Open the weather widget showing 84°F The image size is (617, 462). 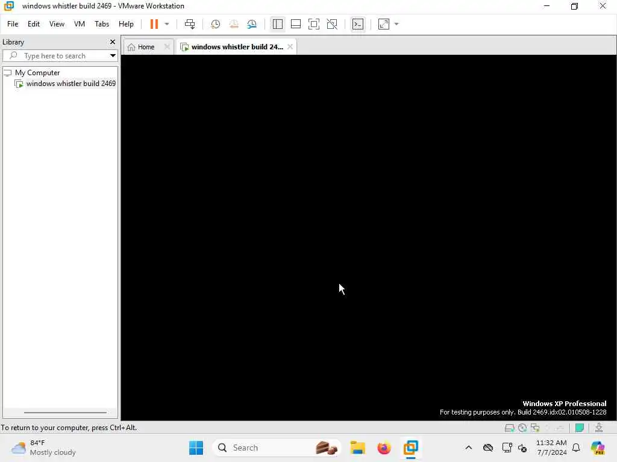(43, 448)
